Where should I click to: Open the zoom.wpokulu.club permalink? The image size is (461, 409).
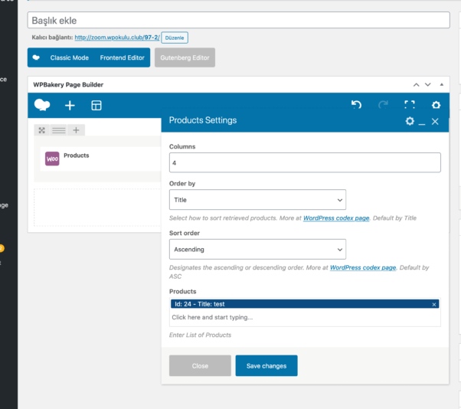117,38
